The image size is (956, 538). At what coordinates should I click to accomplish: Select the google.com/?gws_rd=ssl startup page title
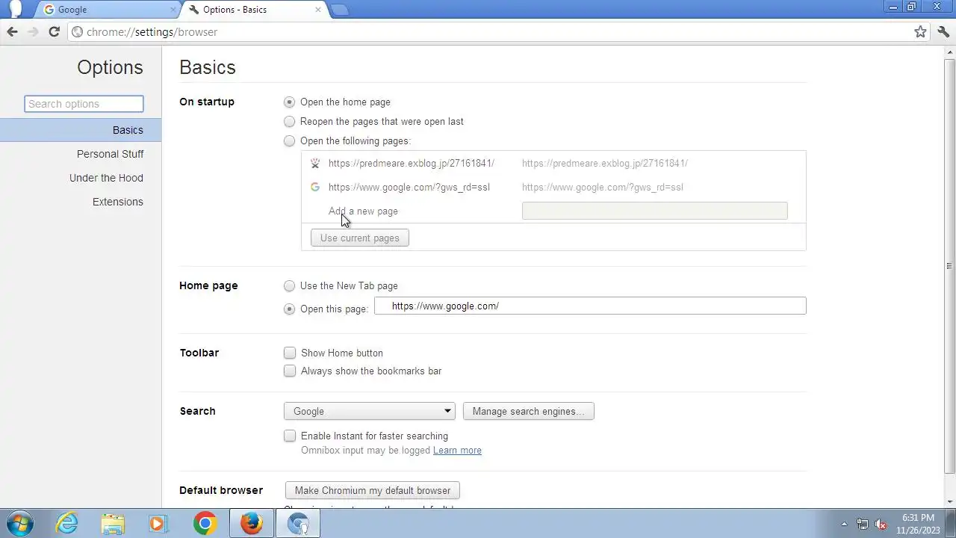409,187
